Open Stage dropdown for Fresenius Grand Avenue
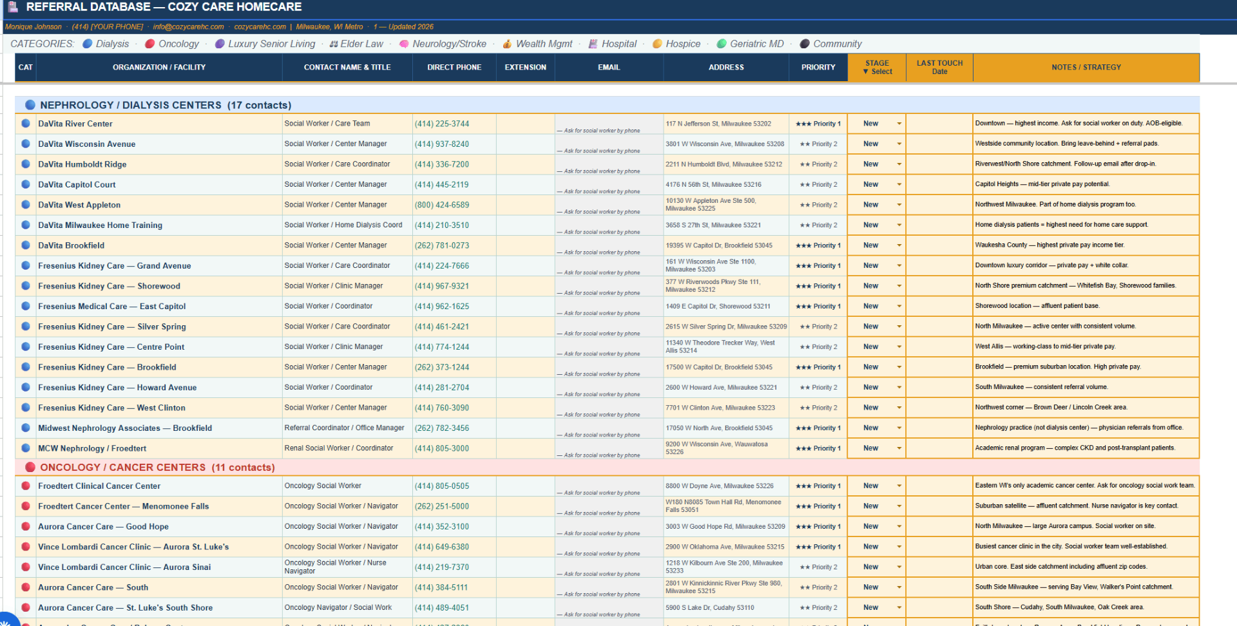This screenshot has width=1237, height=626. [899, 265]
